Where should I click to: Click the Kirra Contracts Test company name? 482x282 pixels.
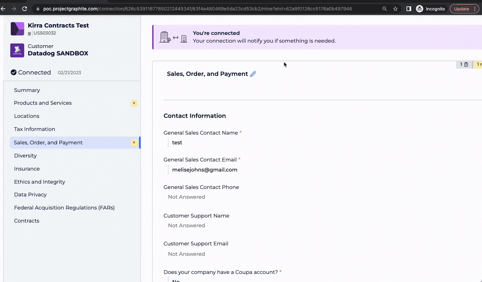click(x=58, y=26)
